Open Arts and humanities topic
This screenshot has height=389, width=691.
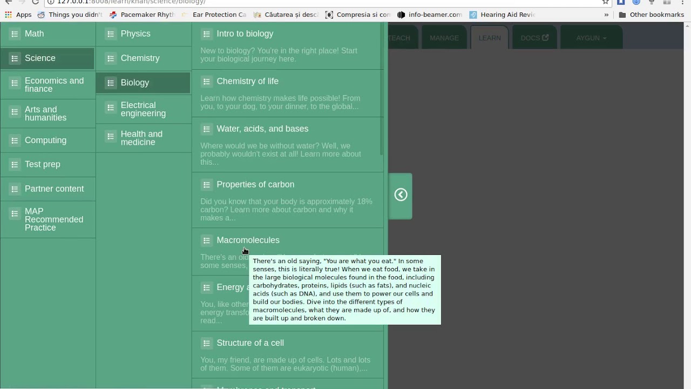coord(48,113)
